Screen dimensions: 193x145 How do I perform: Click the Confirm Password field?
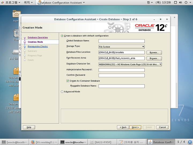[122, 75]
